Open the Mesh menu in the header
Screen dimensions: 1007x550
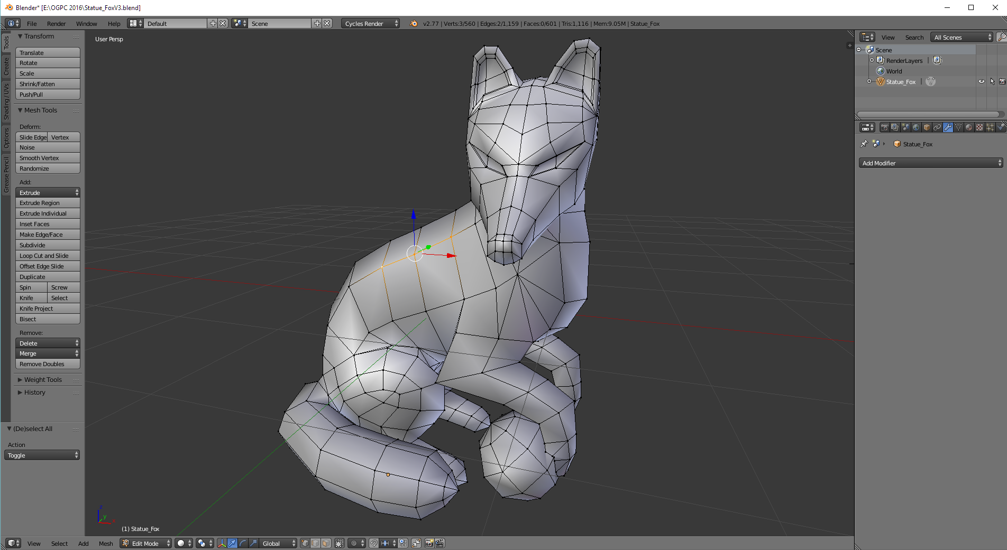(106, 543)
